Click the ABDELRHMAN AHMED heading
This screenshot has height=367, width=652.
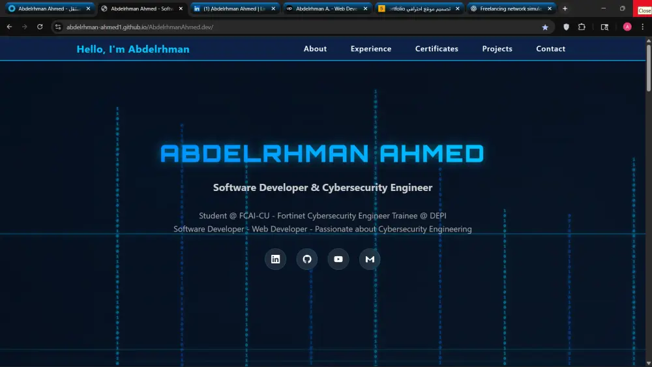pyautogui.click(x=322, y=153)
